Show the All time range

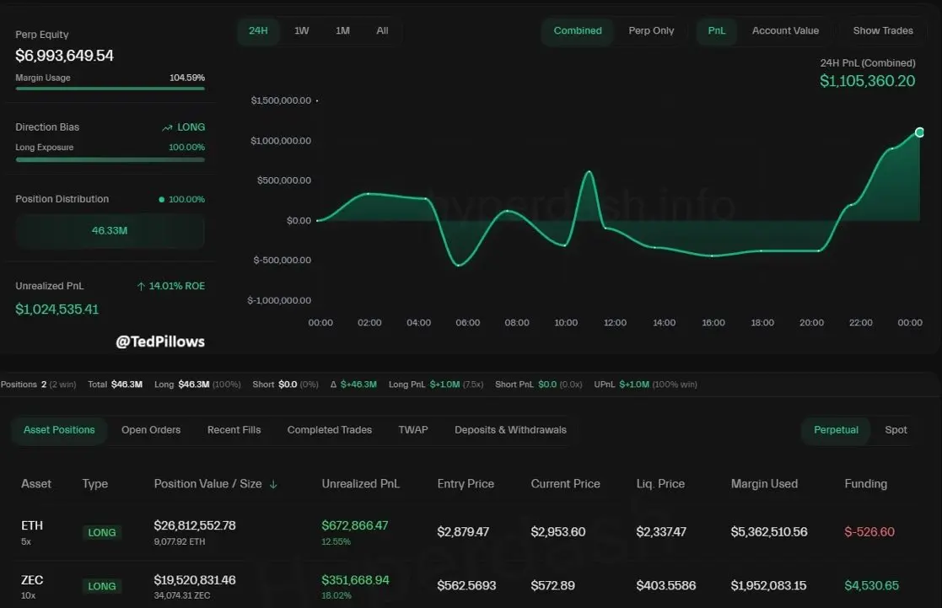click(382, 31)
